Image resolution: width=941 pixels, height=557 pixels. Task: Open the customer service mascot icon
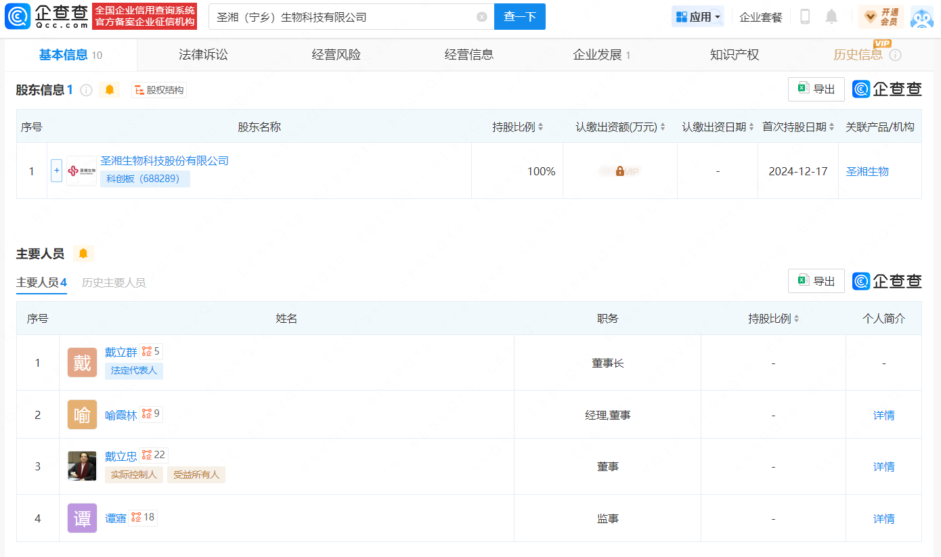coord(922,17)
